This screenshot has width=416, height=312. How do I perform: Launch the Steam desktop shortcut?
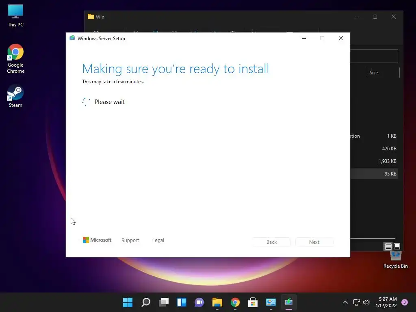(15, 96)
